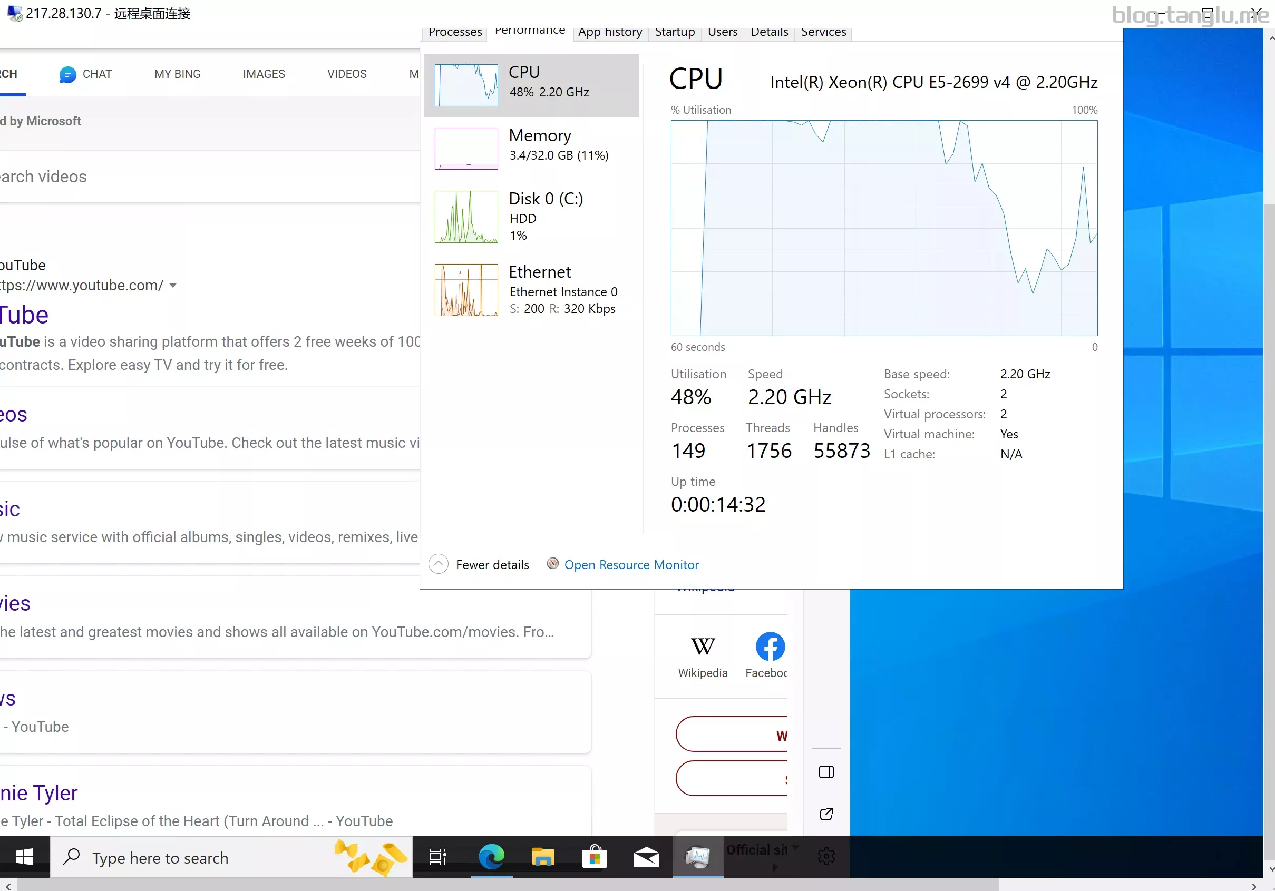This screenshot has width=1275, height=891.
Task: Open Edge sidebar settings gear
Action: (x=826, y=856)
